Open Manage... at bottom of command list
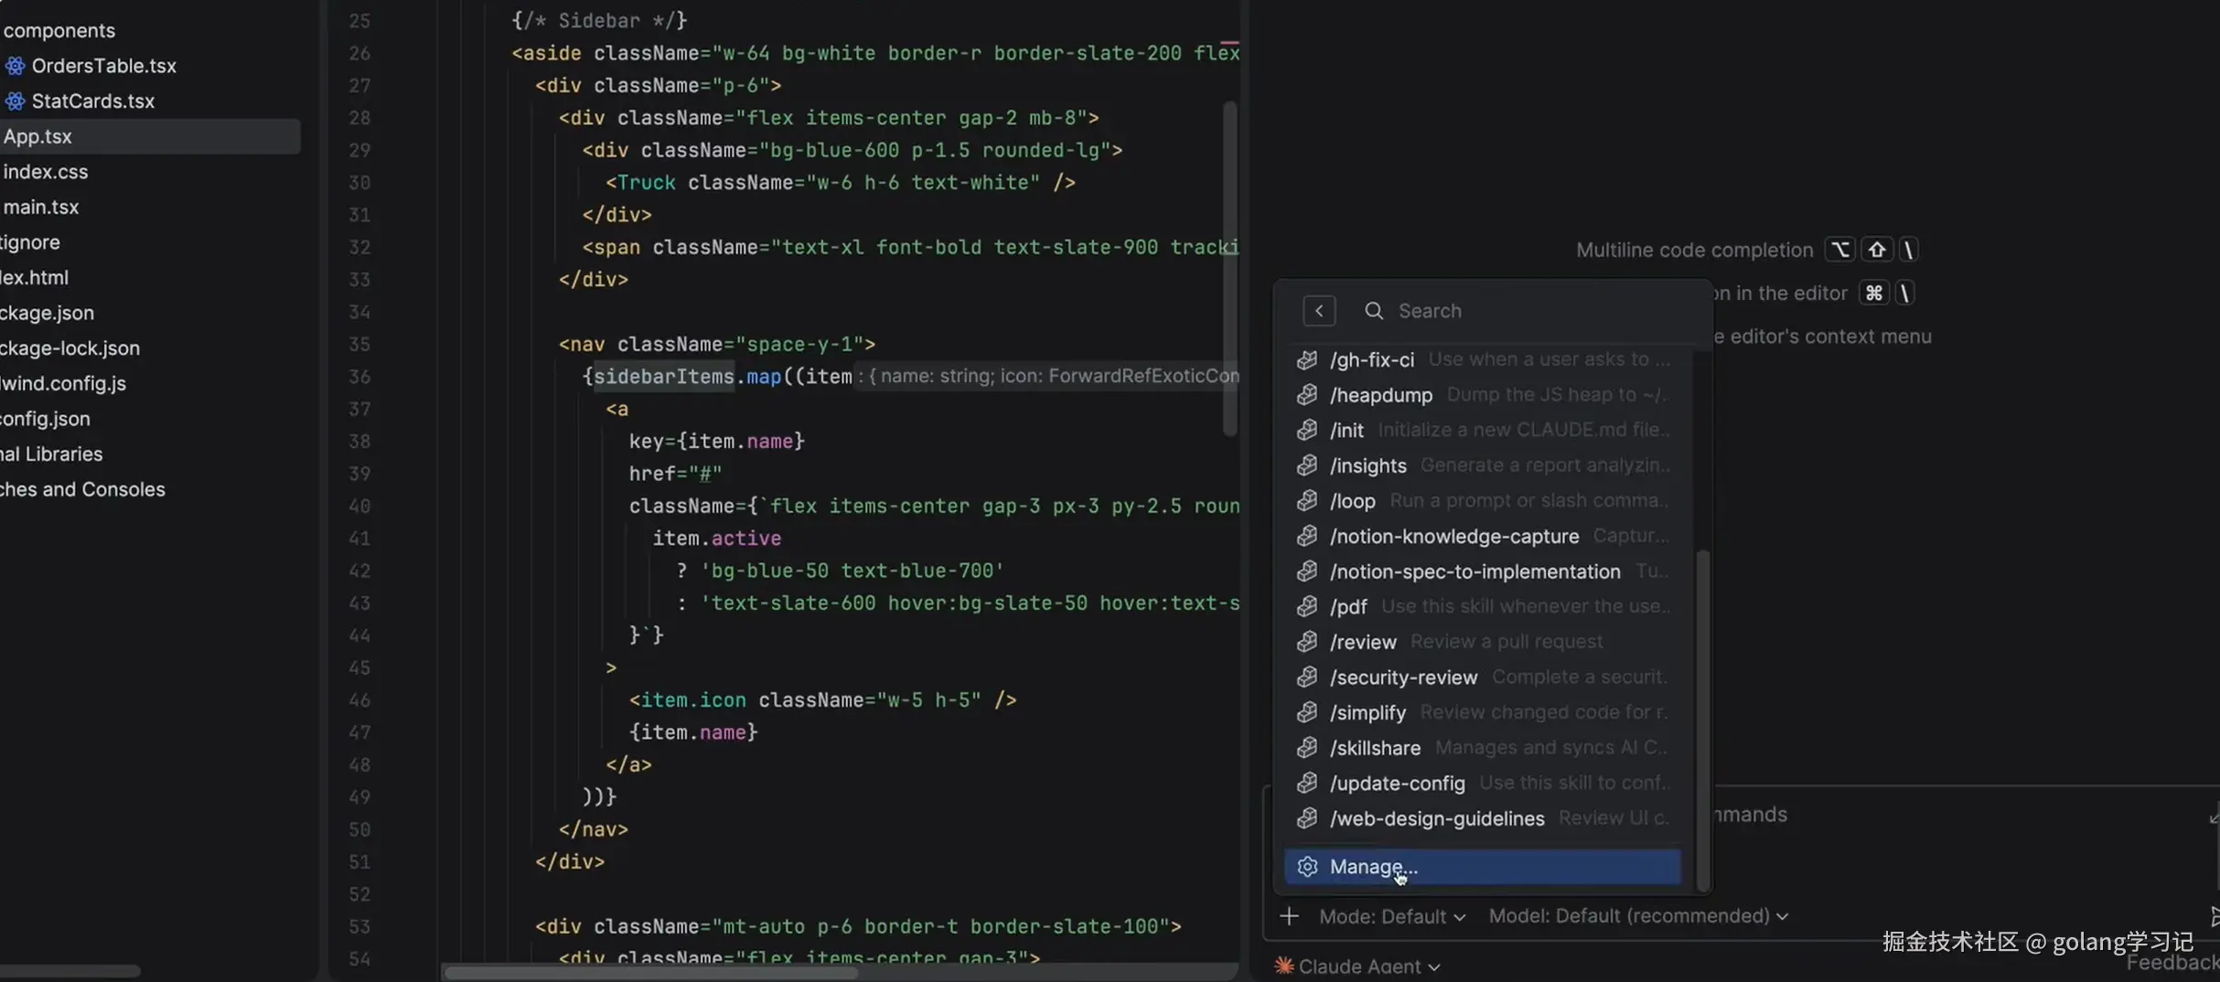Viewport: 2220px width, 982px height. pos(1482,867)
